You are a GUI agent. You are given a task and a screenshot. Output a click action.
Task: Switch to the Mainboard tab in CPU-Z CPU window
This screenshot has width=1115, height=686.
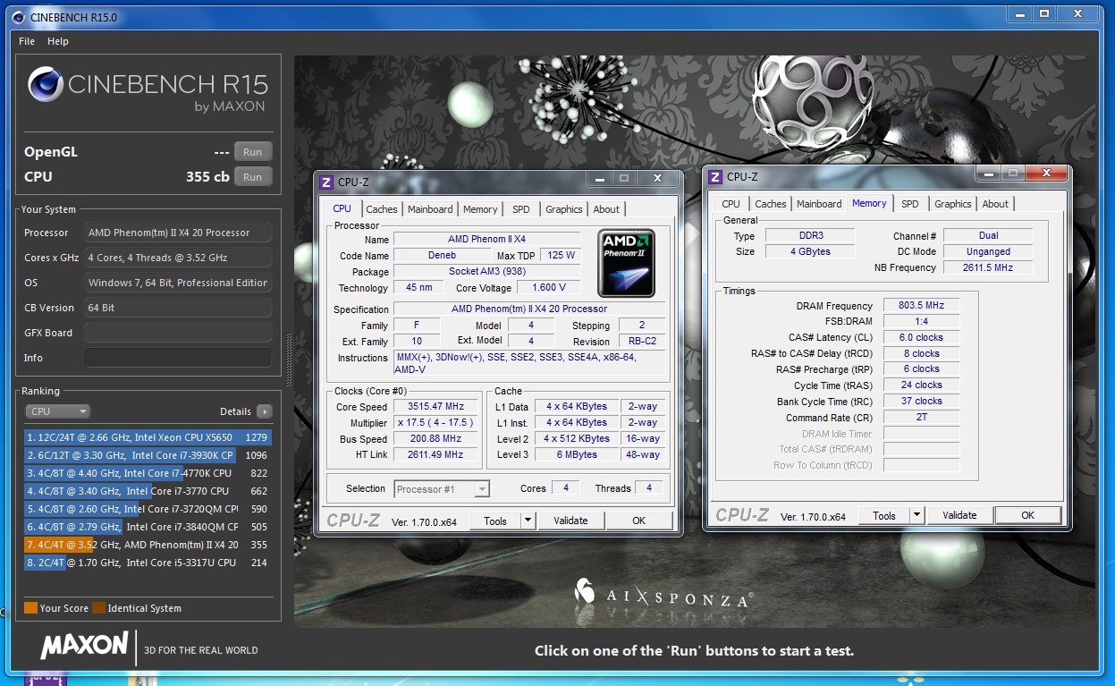[x=430, y=209]
